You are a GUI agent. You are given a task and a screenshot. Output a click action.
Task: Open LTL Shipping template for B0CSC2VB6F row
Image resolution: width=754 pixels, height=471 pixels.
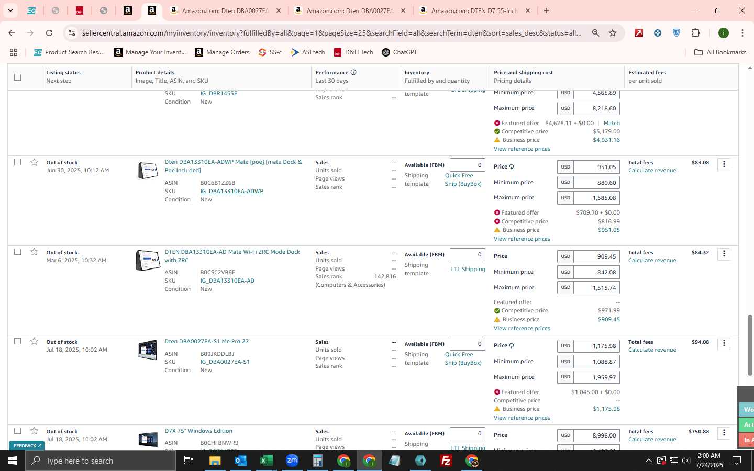click(468, 269)
